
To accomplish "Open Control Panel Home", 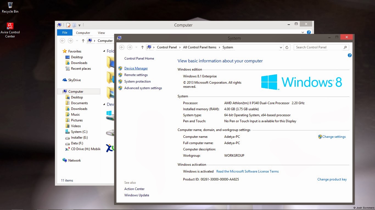I will 139,59.
